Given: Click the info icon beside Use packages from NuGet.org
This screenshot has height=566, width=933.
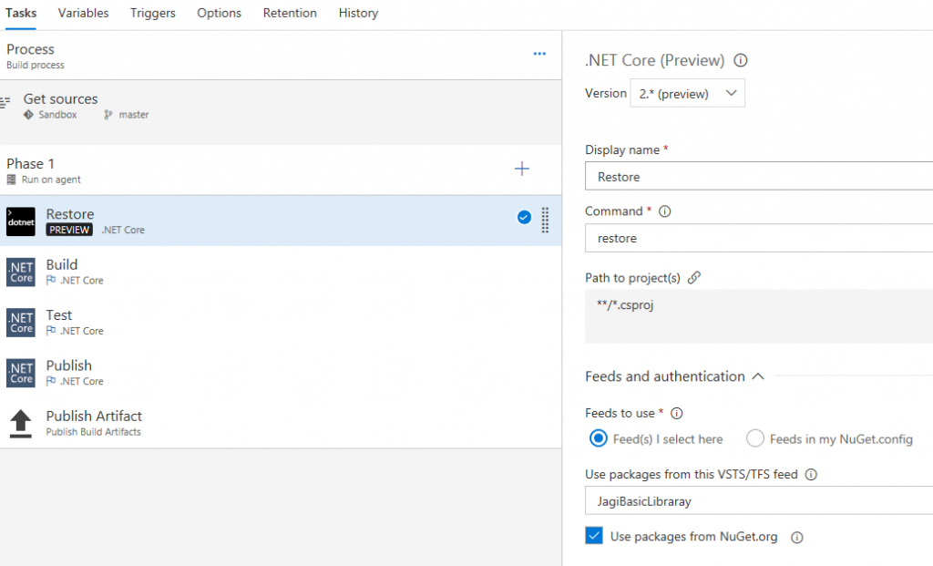Looking at the screenshot, I should 797,538.
